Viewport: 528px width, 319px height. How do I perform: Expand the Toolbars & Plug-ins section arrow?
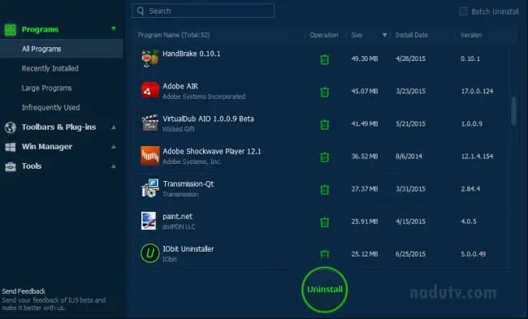tap(114, 127)
